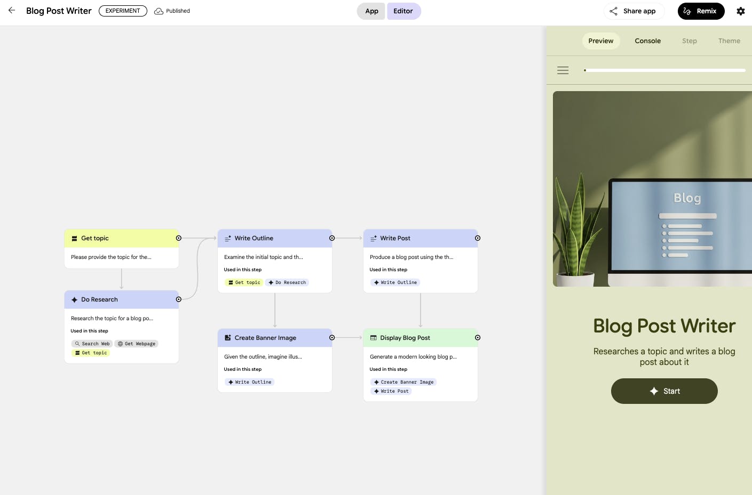Image resolution: width=752 pixels, height=495 pixels.
Task: Open settings with the gear icon
Action: [x=741, y=11]
